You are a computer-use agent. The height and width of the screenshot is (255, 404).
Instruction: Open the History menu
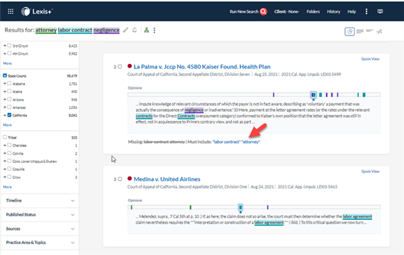333,11
